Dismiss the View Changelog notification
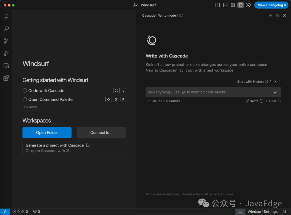 [285, 5]
